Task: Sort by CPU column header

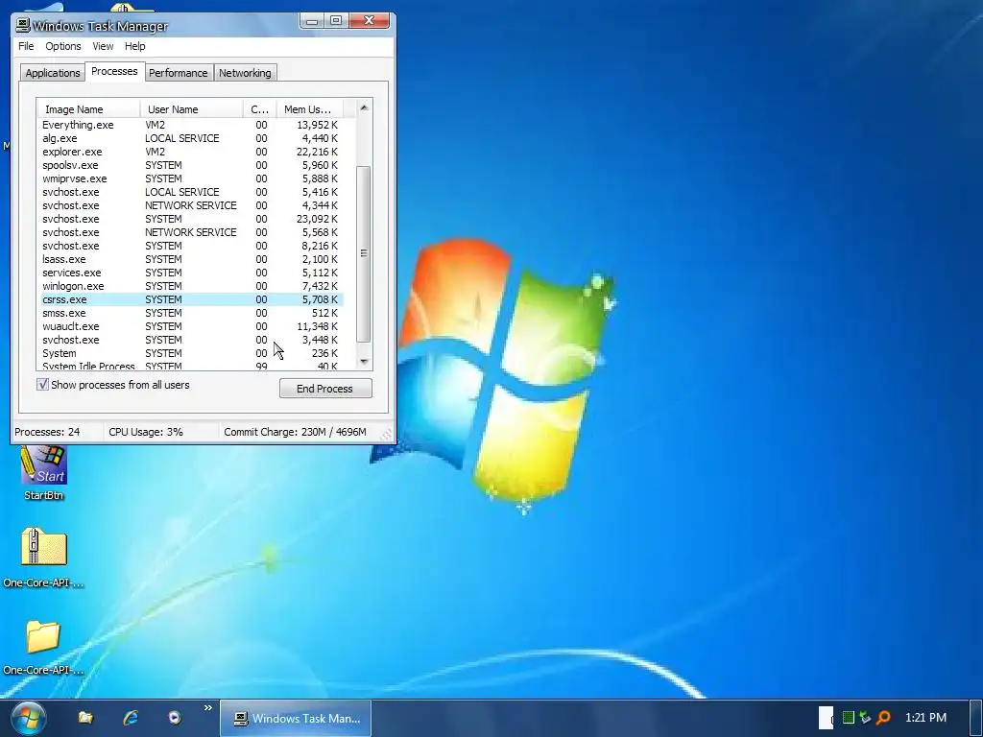Action: tap(259, 109)
